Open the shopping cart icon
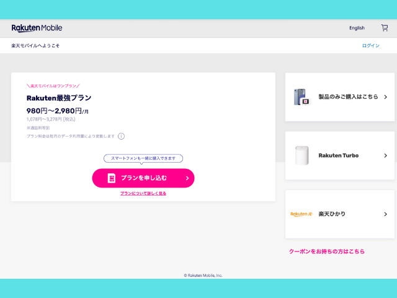This screenshot has height=298, width=397. pos(385,27)
